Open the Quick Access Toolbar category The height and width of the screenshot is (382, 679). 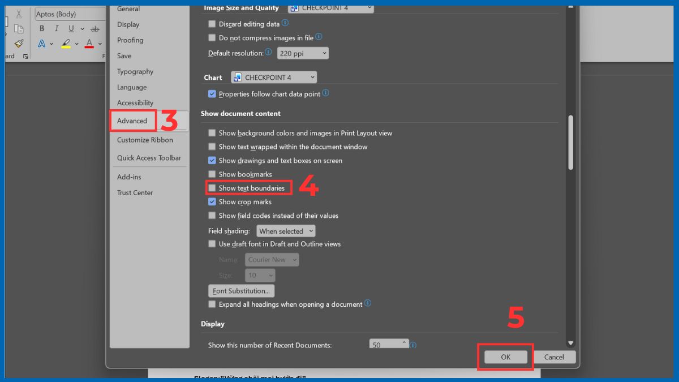pyautogui.click(x=149, y=158)
